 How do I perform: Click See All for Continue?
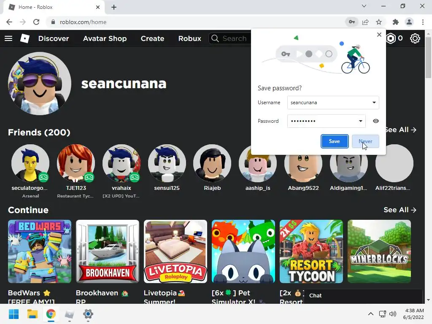[400, 210]
